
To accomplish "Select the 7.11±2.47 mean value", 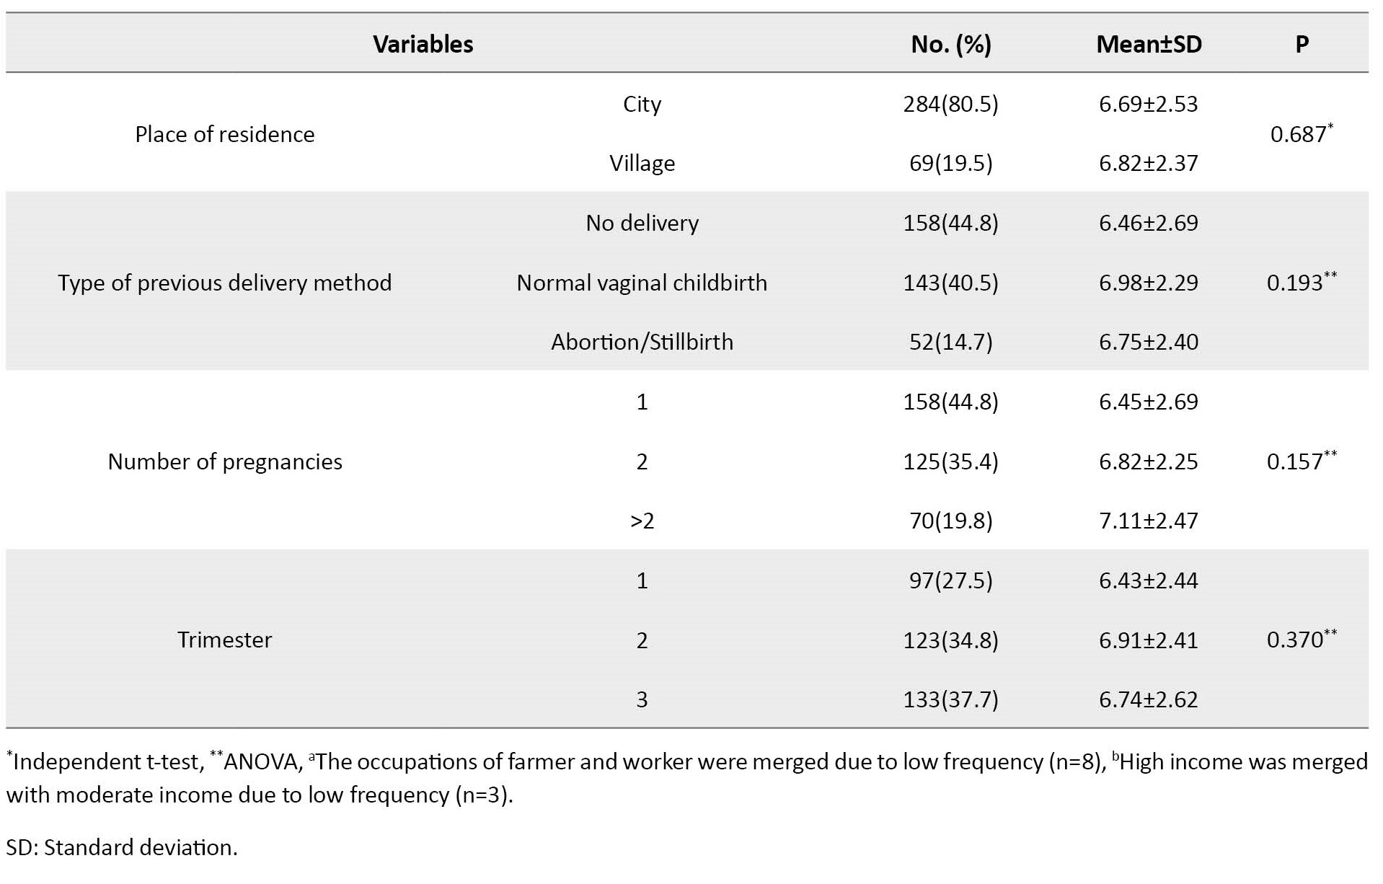I will 1148,521.
